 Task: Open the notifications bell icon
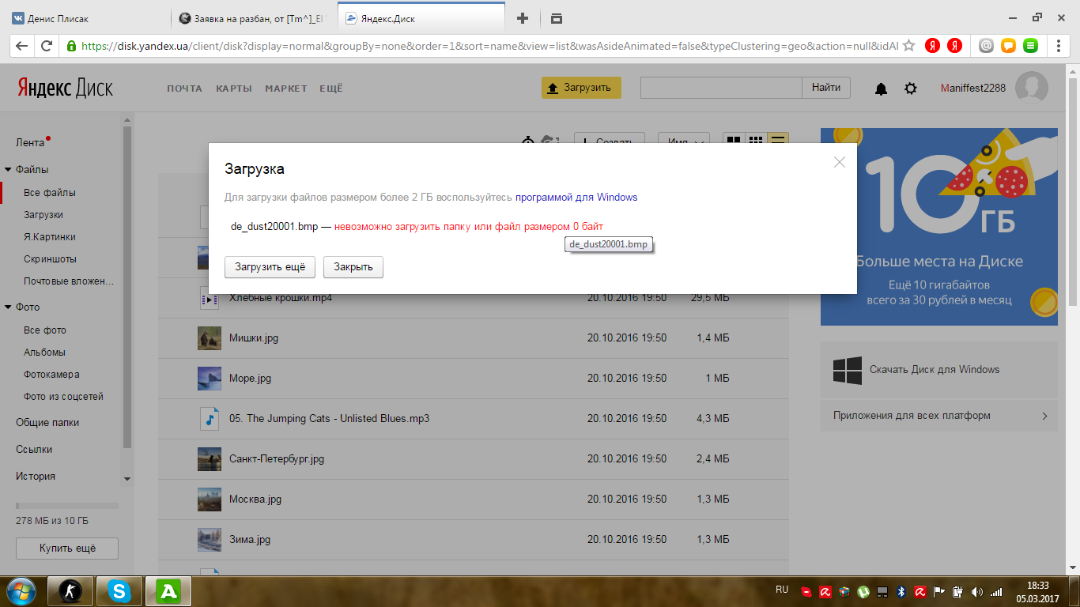tap(882, 89)
